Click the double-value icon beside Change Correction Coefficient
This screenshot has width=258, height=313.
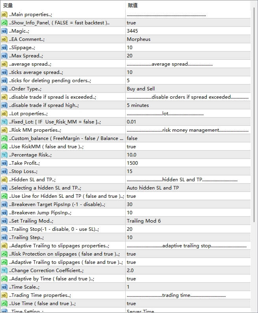tap(4, 271)
